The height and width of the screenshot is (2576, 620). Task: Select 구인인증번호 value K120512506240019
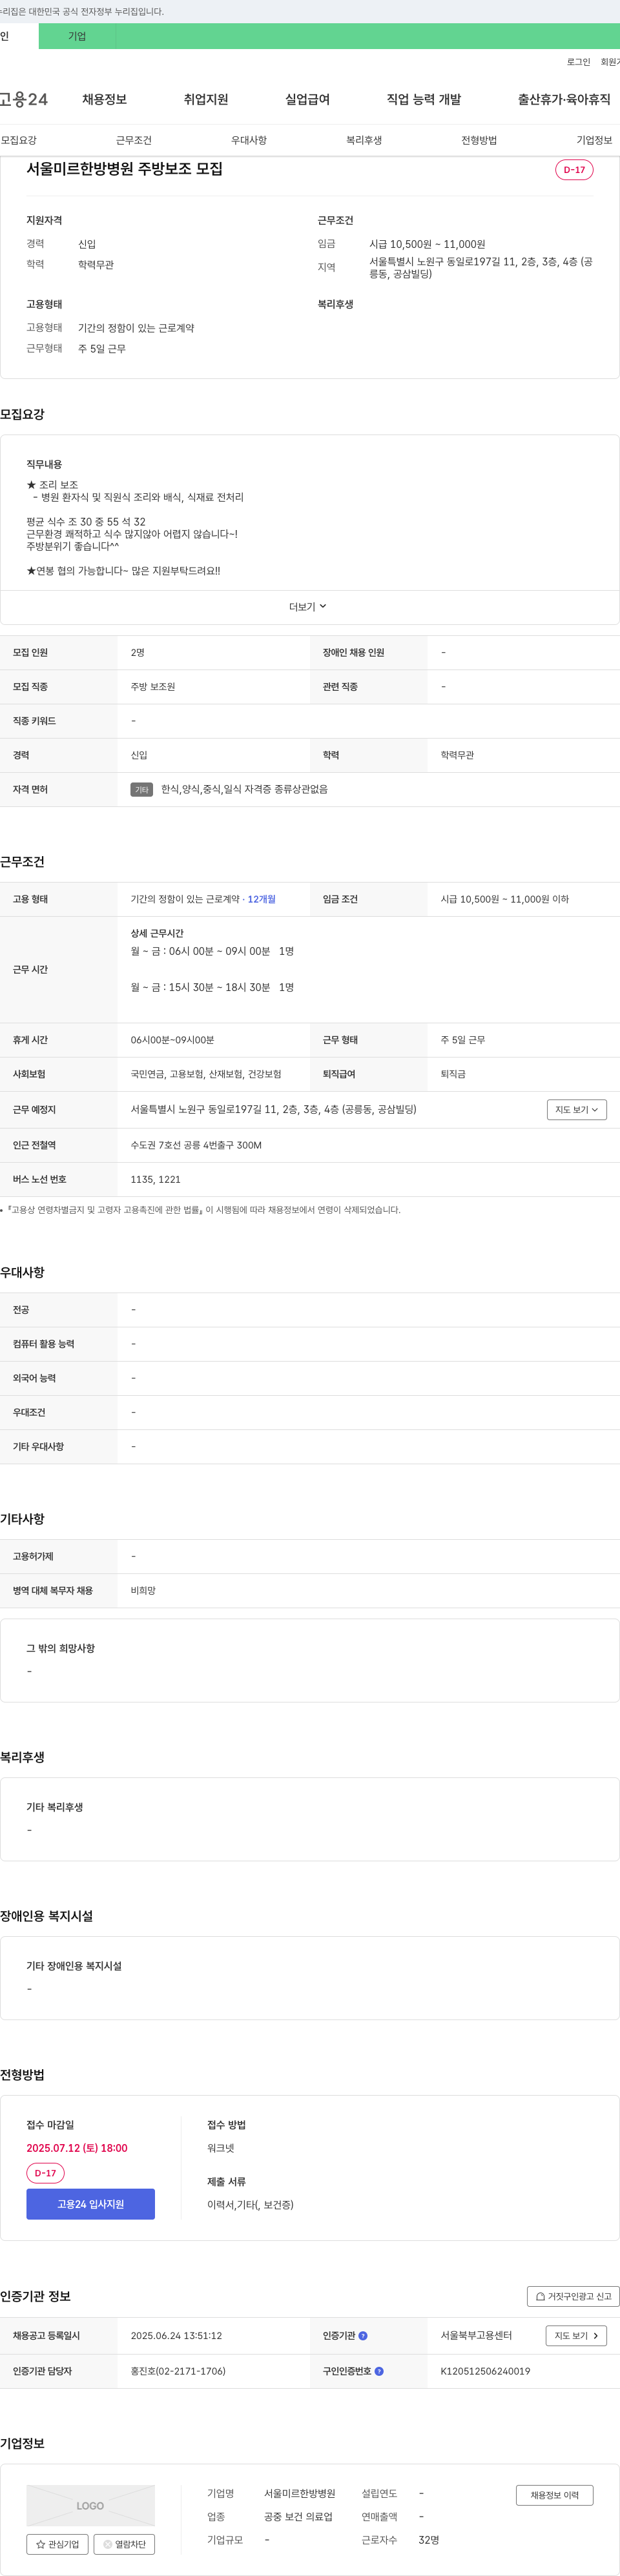click(485, 2371)
